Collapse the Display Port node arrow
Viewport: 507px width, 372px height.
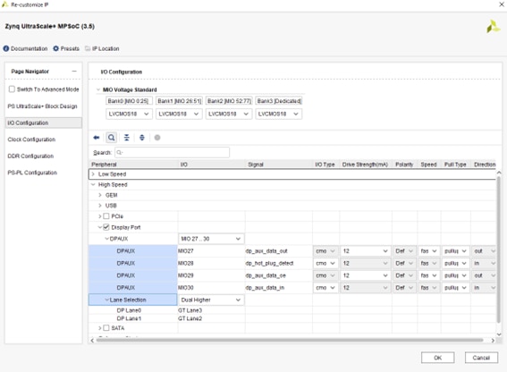[100, 227]
